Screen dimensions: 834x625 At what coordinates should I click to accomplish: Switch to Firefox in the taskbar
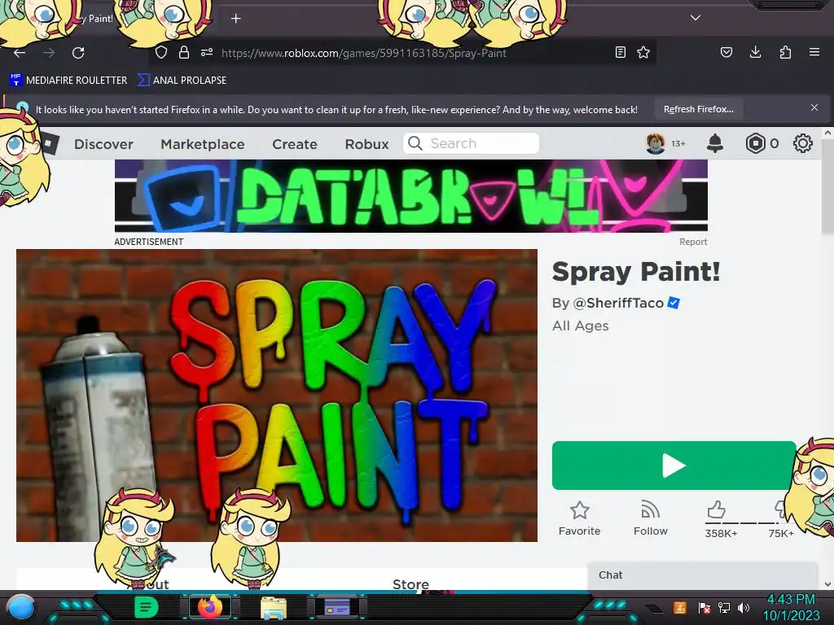[210, 607]
